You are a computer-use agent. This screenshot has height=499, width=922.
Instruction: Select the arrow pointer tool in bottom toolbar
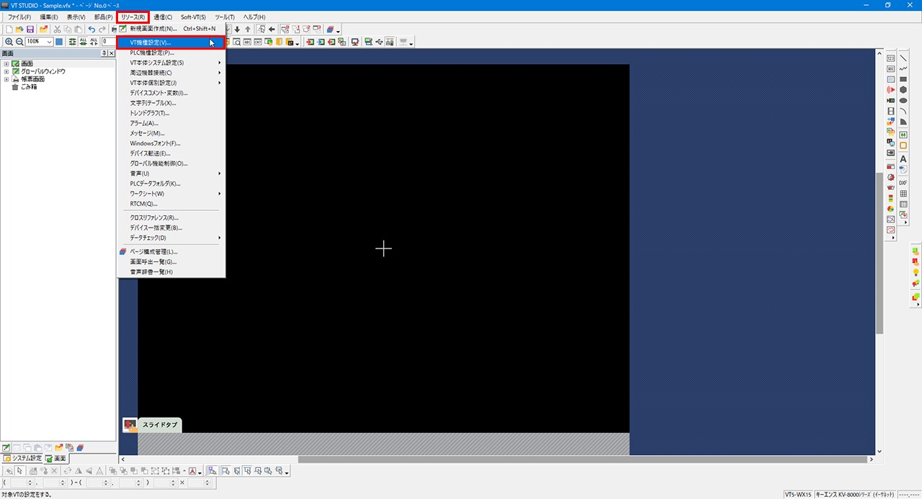point(20,471)
